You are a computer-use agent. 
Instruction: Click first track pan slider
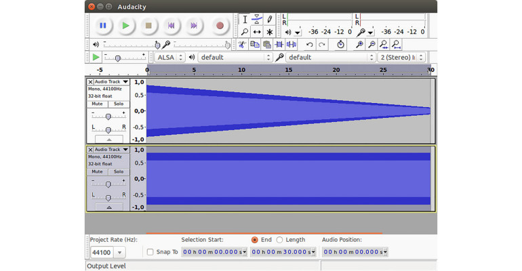tap(108, 129)
